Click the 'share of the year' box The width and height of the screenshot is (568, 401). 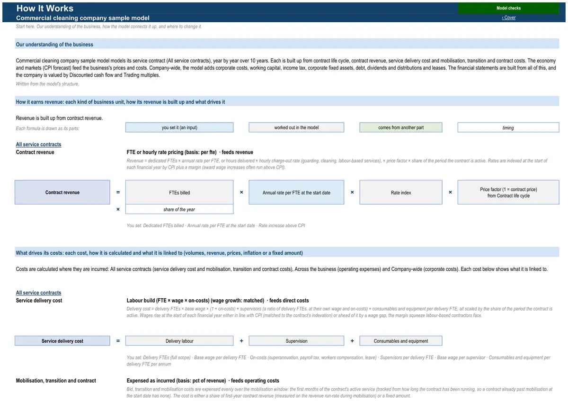pos(179,209)
